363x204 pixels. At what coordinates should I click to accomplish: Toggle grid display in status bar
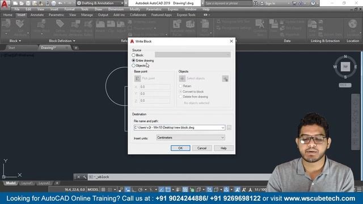(x=103, y=190)
